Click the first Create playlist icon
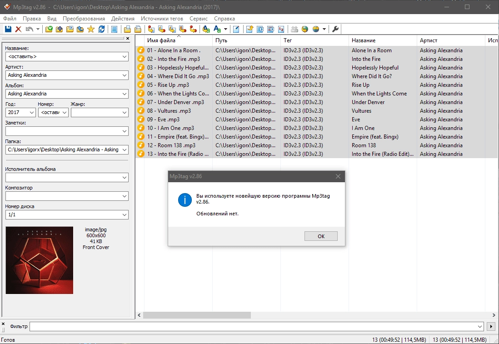The image size is (499, 344). (x=127, y=29)
